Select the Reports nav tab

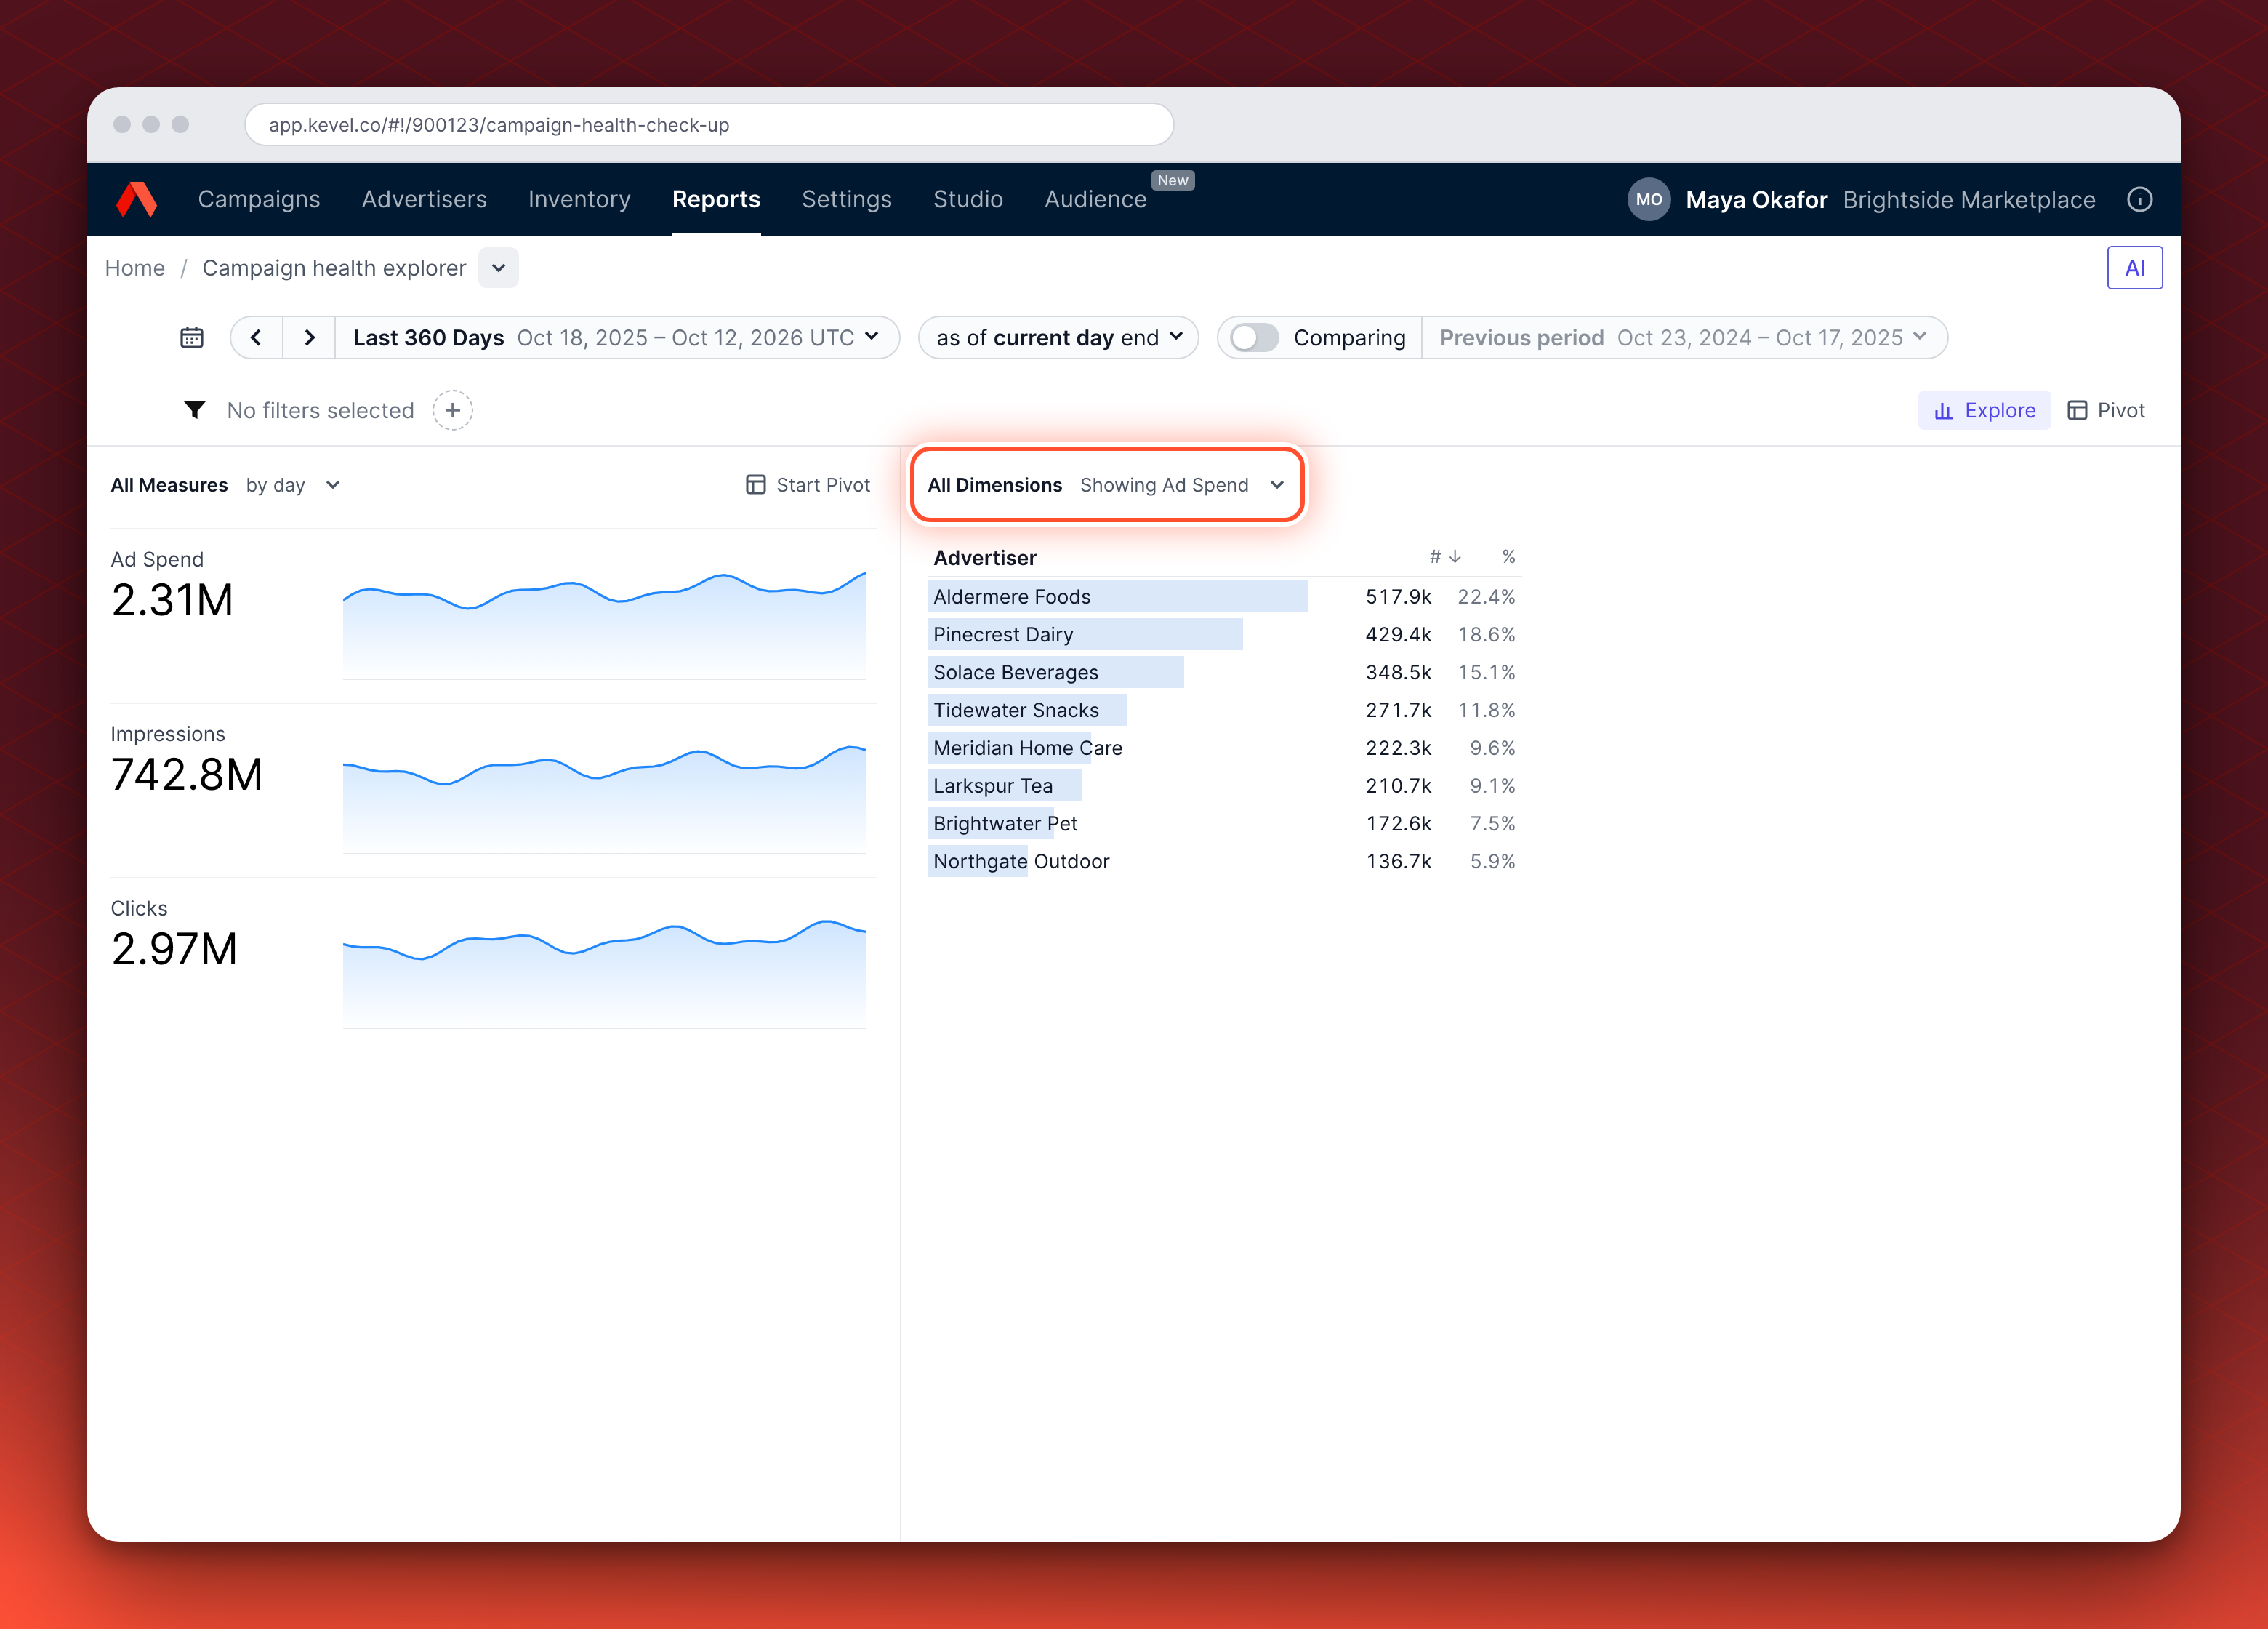(716, 200)
